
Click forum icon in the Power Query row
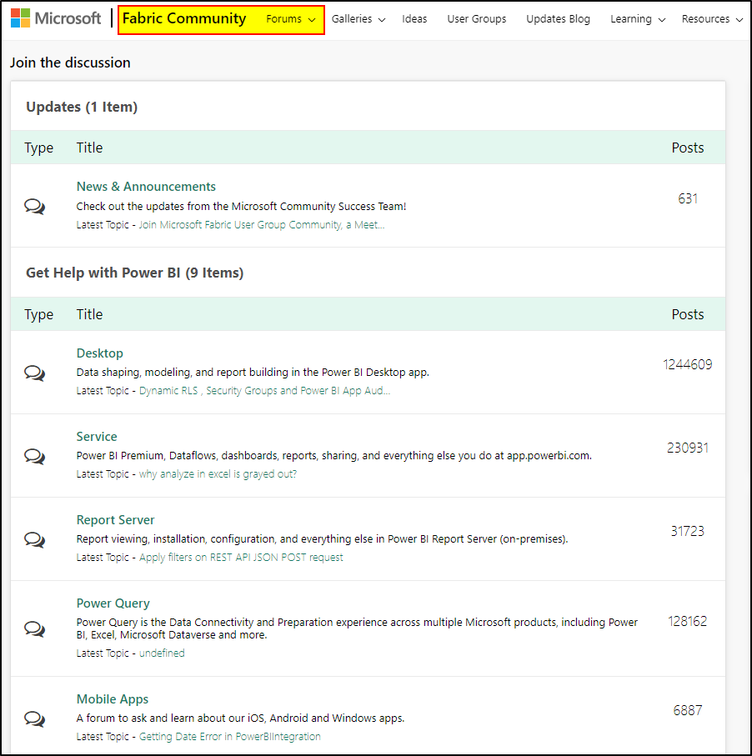[35, 628]
